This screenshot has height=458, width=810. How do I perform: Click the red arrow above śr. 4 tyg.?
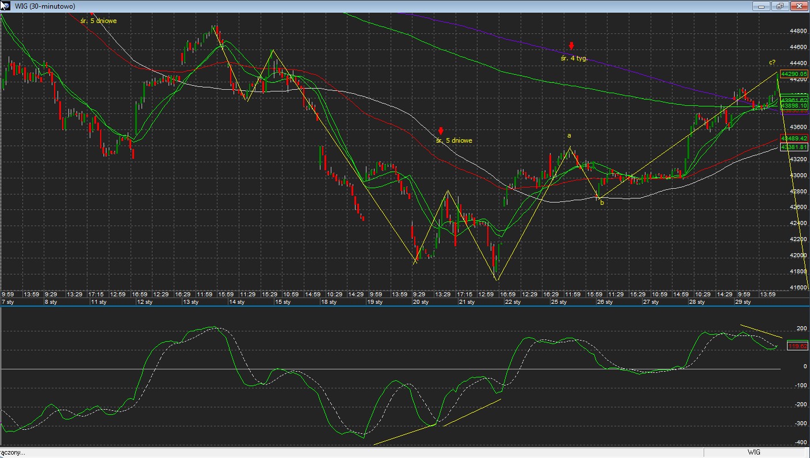571,46
